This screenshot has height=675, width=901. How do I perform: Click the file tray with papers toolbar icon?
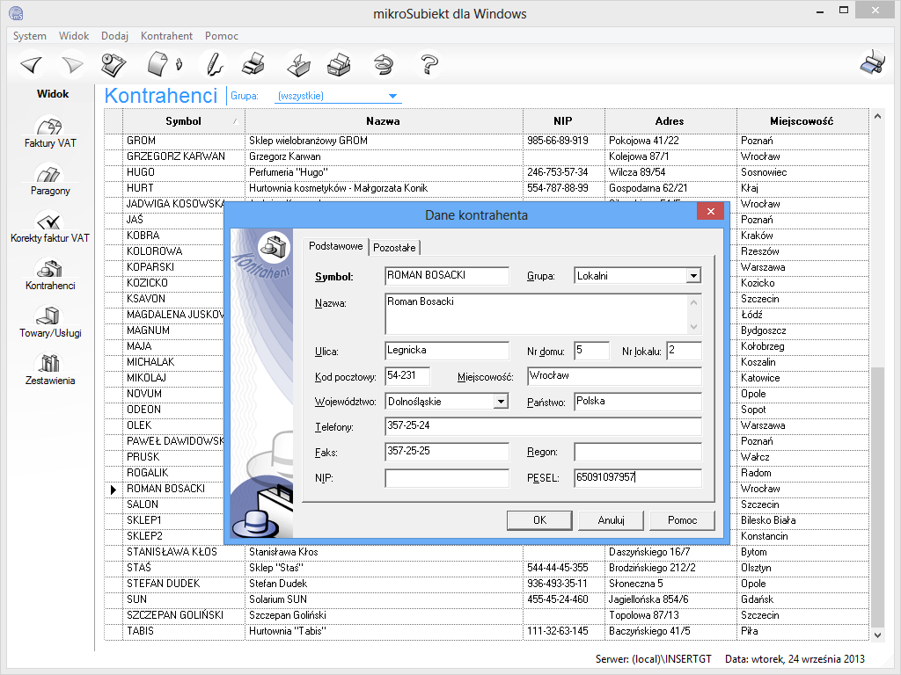click(339, 64)
